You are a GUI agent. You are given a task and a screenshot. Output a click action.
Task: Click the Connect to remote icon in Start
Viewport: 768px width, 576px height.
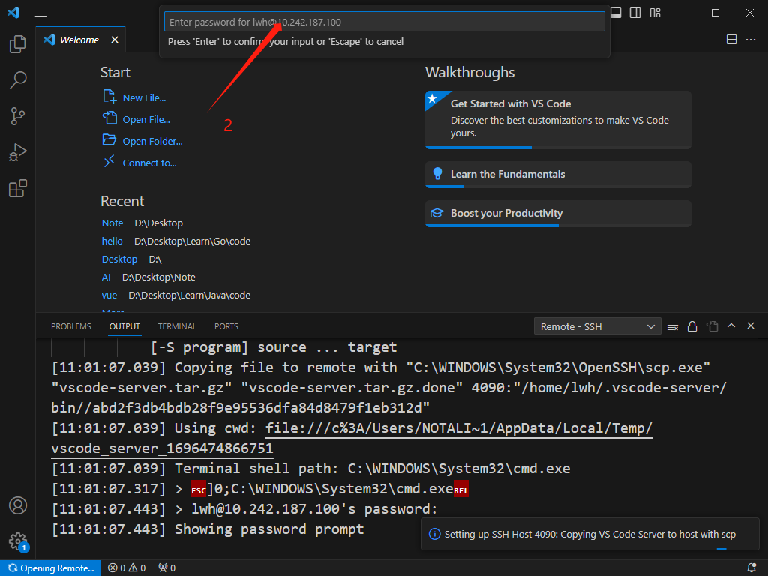(109, 160)
